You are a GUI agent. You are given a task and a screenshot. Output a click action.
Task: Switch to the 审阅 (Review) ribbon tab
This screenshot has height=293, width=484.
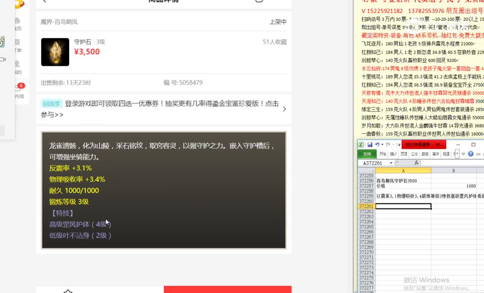(x=436, y=154)
